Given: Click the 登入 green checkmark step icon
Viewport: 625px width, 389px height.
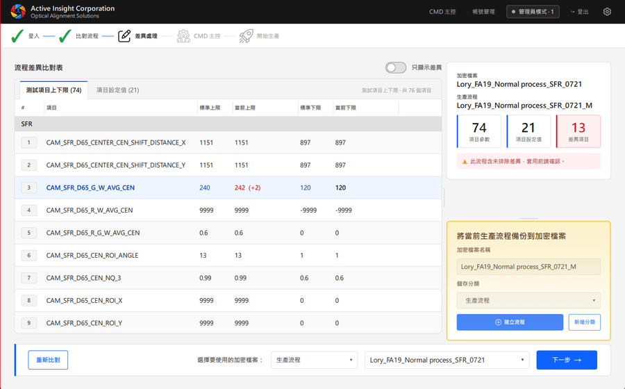Looking at the screenshot, I should [x=17, y=36].
